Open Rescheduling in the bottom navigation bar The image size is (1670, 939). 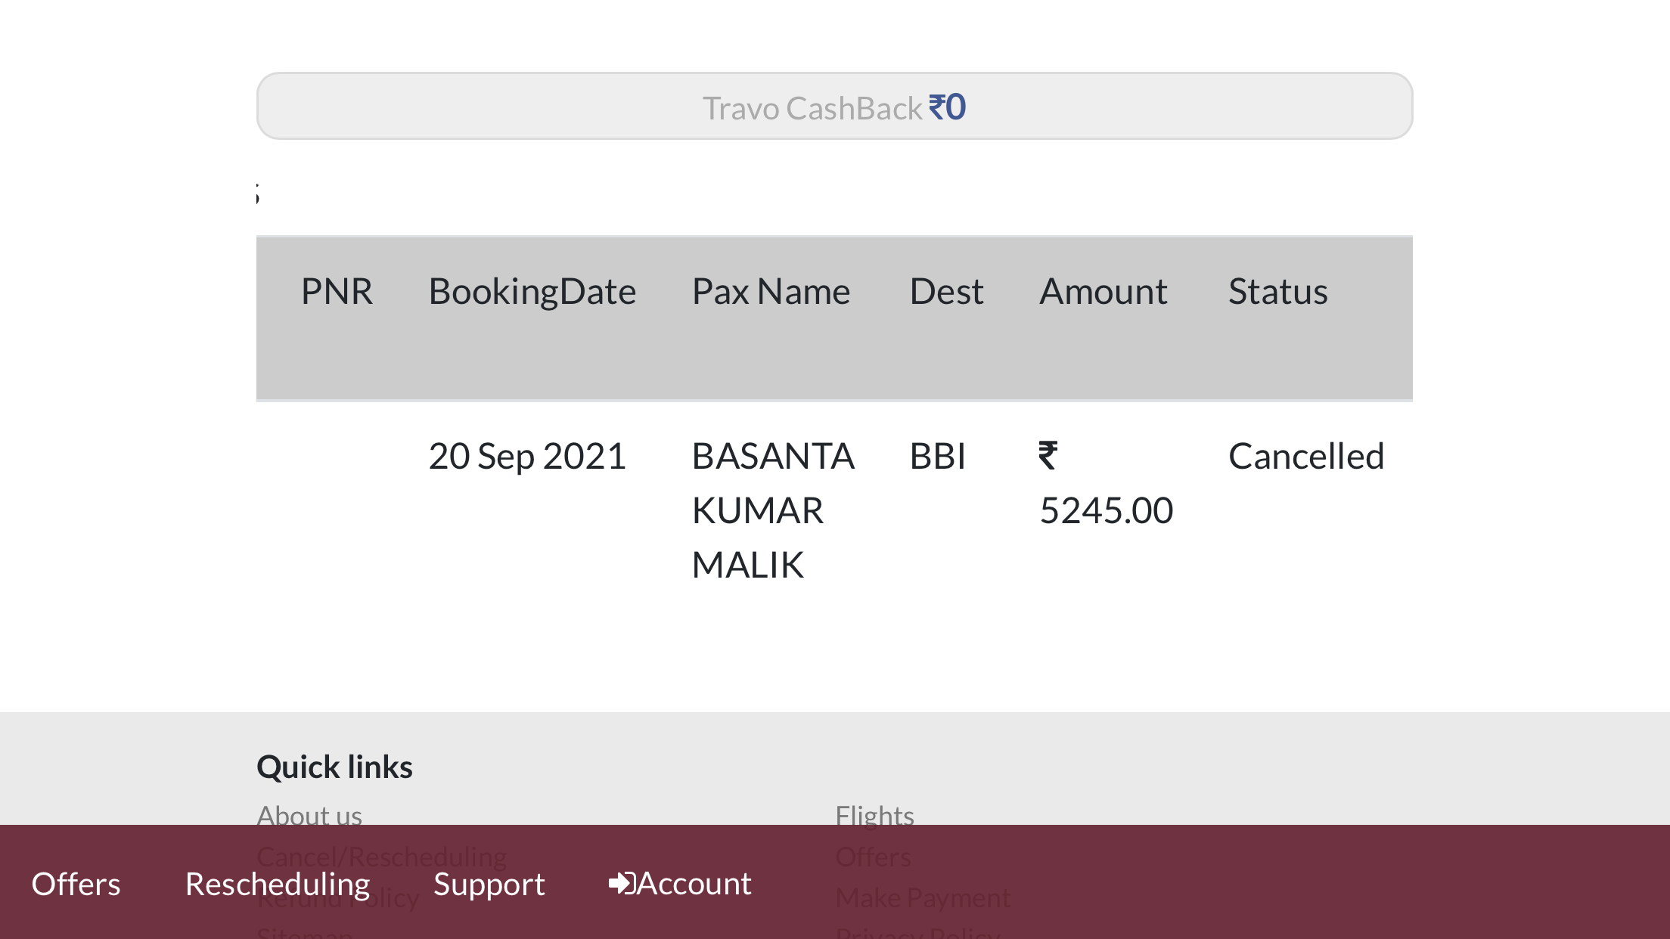tap(278, 884)
